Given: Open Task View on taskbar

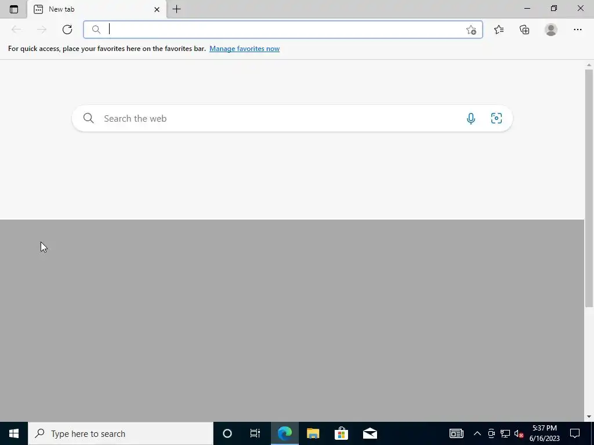Looking at the screenshot, I should 255,433.
